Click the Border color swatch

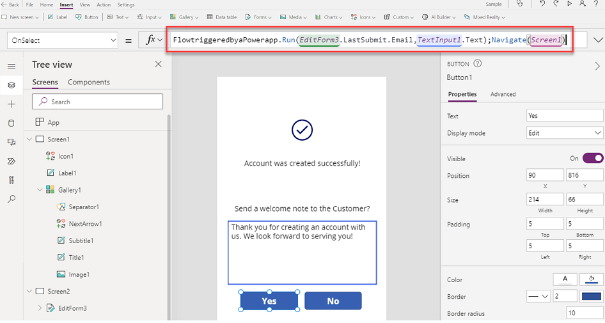coord(591,296)
